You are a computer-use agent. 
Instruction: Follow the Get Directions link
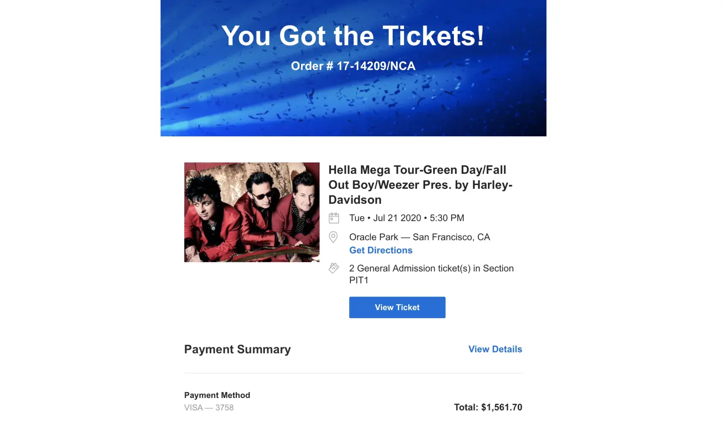click(381, 250)
